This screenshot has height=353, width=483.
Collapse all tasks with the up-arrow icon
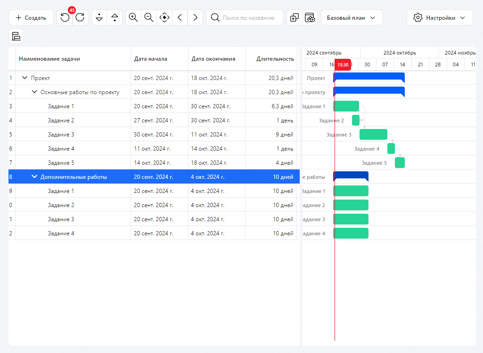click(x=115, y=17)
